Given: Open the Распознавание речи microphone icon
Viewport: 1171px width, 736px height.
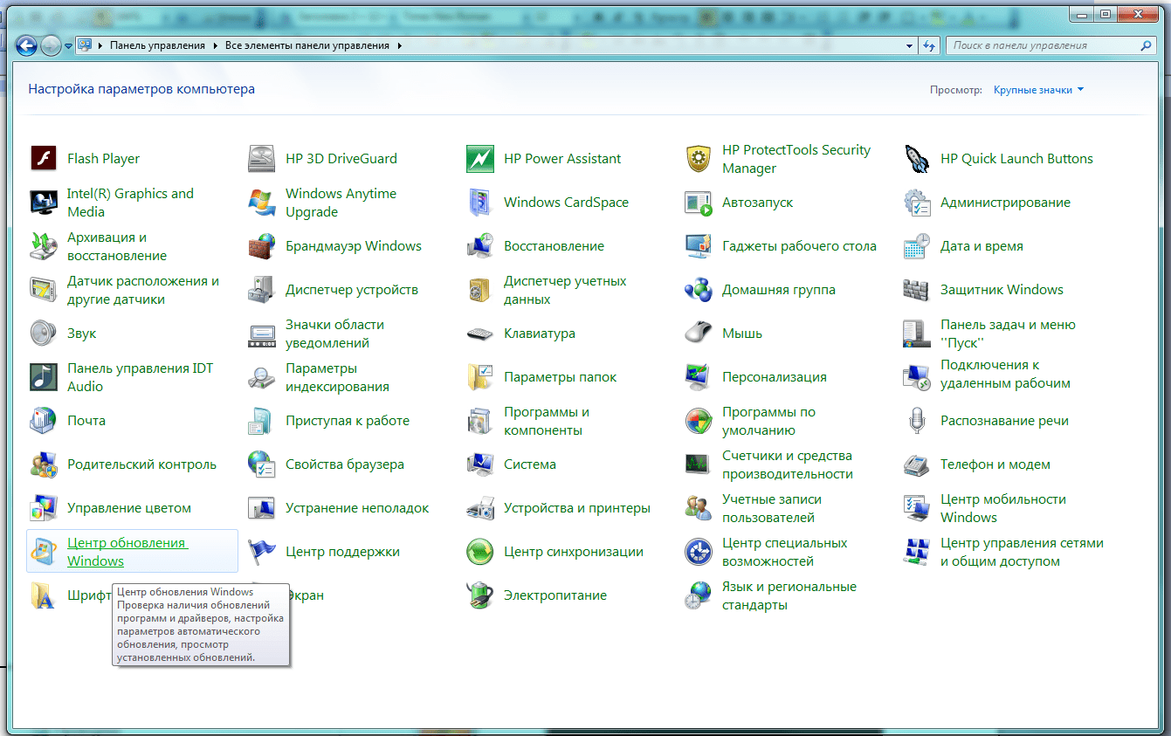Looking at the screenshot, I should point(917,421).
